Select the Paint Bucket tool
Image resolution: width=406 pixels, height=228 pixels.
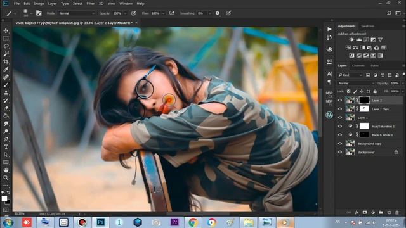pos(6,116)
